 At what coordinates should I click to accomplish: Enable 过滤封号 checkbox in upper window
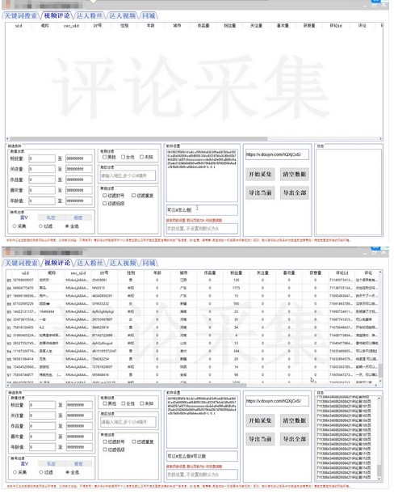[x=105, y=196]
